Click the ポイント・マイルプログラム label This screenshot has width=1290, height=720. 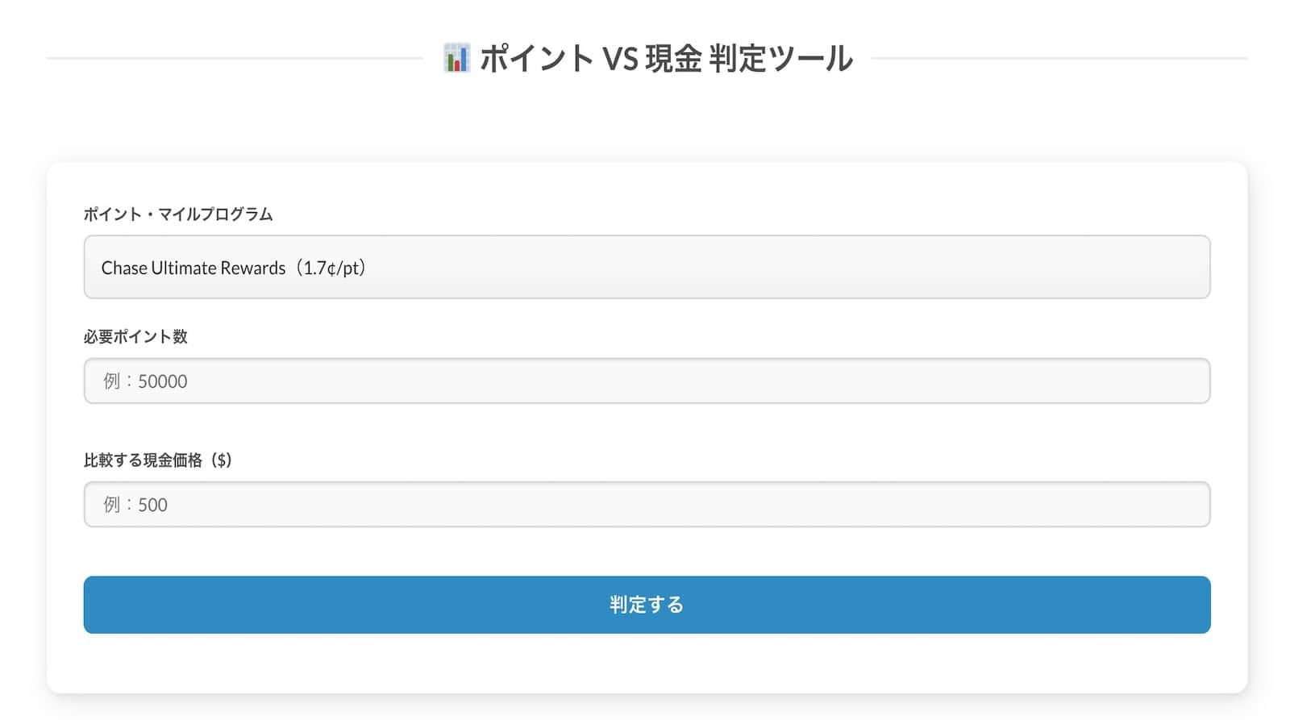[177, 214]
